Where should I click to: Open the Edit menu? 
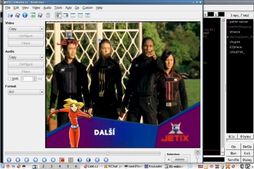16,8
